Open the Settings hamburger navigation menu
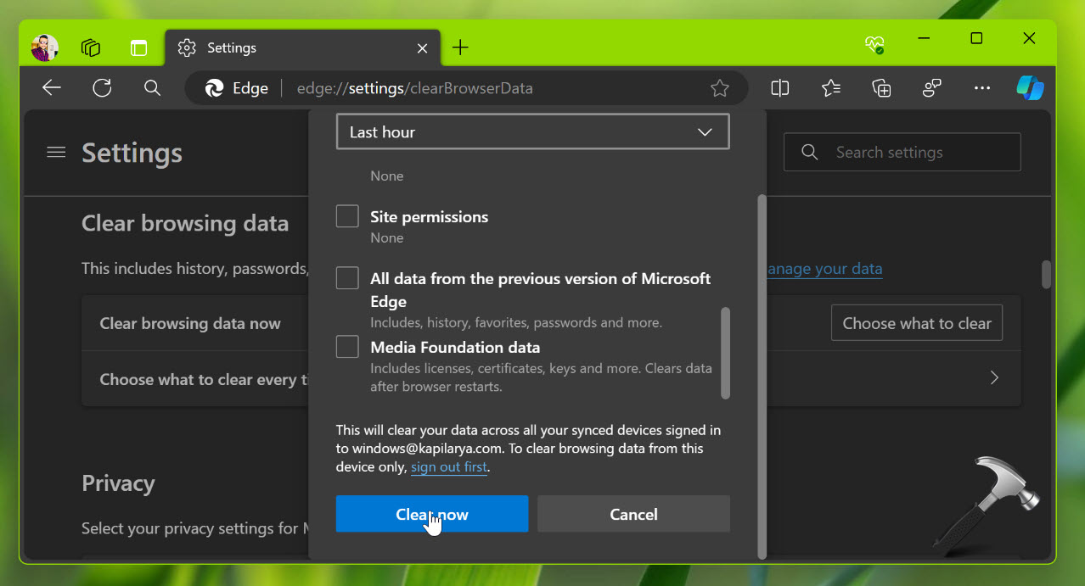The width and height of the screenshot is (1085, 586). [56, 153]
